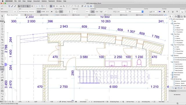The height and width of the screenshot is (105, 186).
Task: Open the construction method arrow dropdown
Action: (x=52, y=12)
